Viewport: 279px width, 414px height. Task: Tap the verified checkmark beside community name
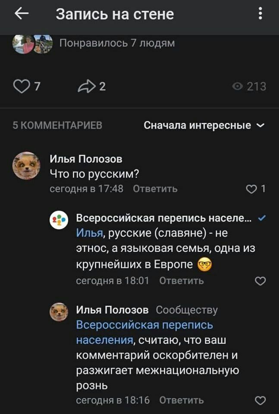click(x=261, y=218)
